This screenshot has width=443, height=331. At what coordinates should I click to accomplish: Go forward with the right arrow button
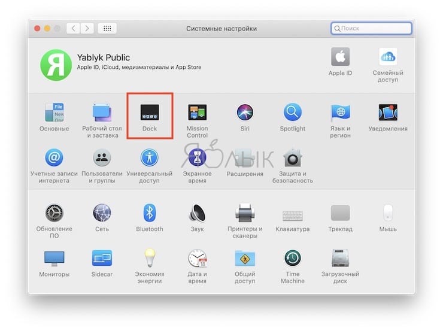pos(87,28)
